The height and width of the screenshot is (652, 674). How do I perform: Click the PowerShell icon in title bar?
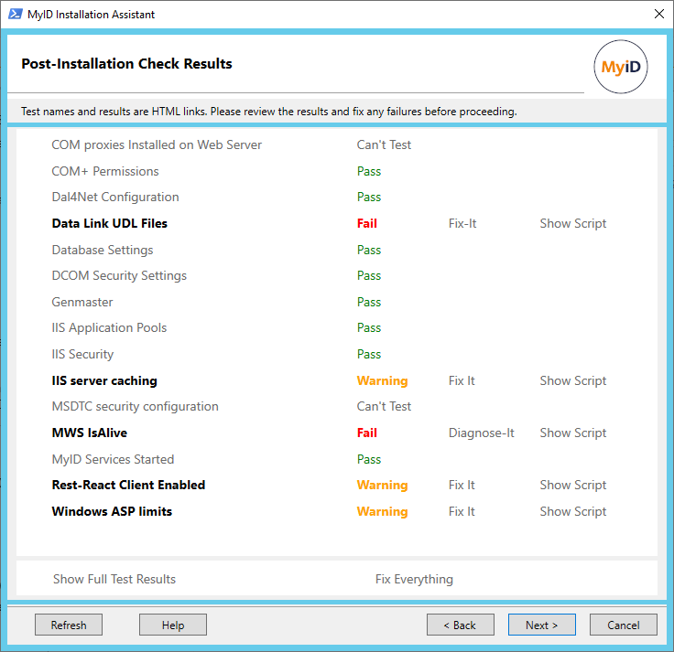pos(13,15)
